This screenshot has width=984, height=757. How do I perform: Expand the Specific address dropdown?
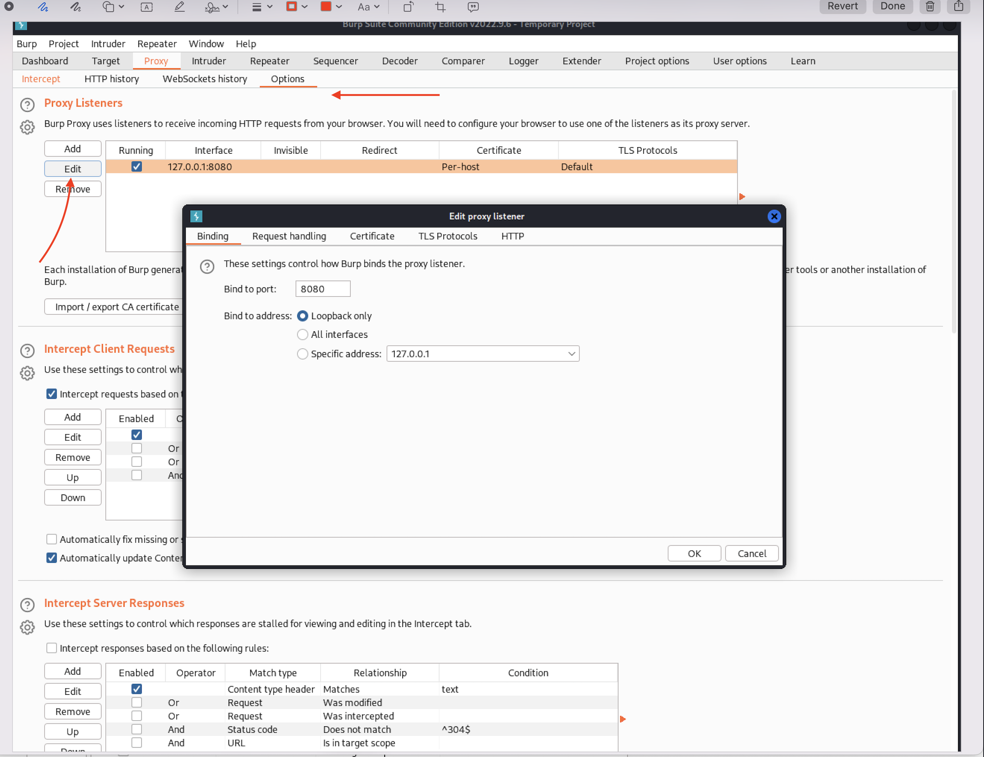pos(571,354)
